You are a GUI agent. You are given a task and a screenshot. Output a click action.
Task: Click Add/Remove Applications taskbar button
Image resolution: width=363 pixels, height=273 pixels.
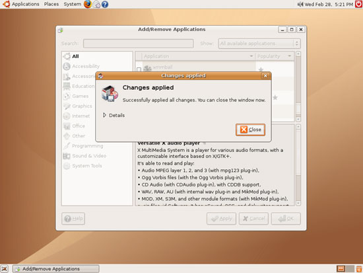point(56,269)
